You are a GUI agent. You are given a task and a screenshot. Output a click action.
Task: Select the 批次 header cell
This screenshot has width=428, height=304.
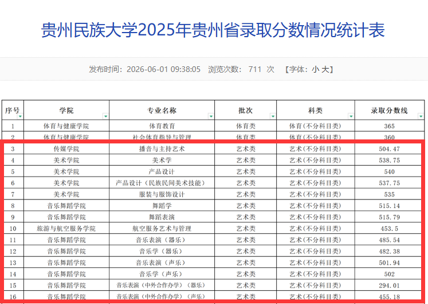[246, 110]
